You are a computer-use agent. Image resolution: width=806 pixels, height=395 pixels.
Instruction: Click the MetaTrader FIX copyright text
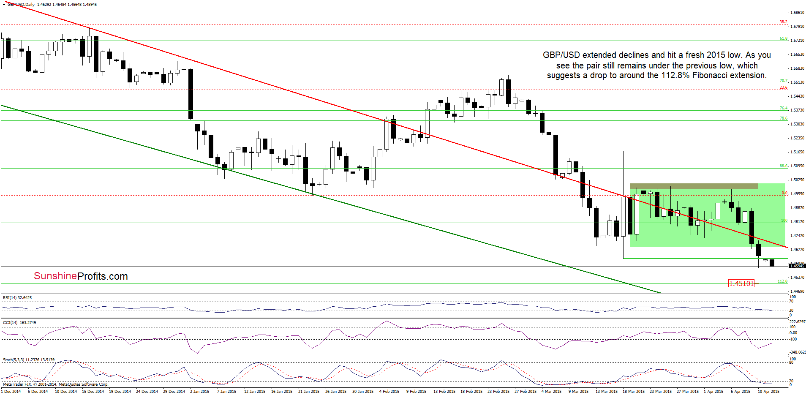point(55,384)
